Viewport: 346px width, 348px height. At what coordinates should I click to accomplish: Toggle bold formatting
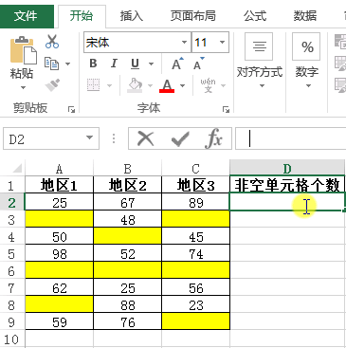coord(93,64)
